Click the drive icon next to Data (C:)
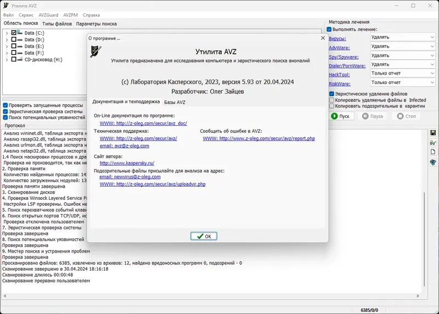The image size is (439, 314). pyautogui.click(x=20, y=32)
